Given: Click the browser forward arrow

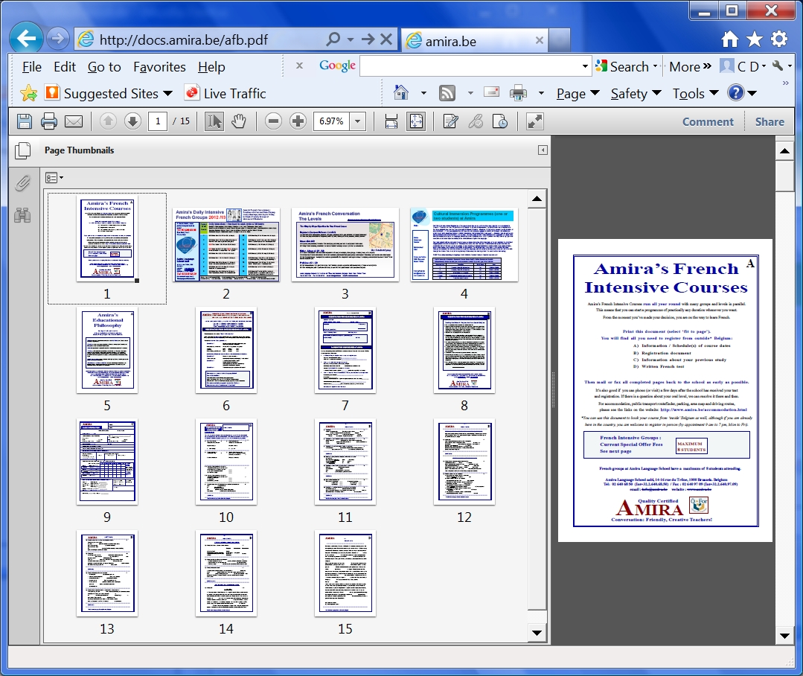Looking at the screenshot, I should [x=58, y=39].
